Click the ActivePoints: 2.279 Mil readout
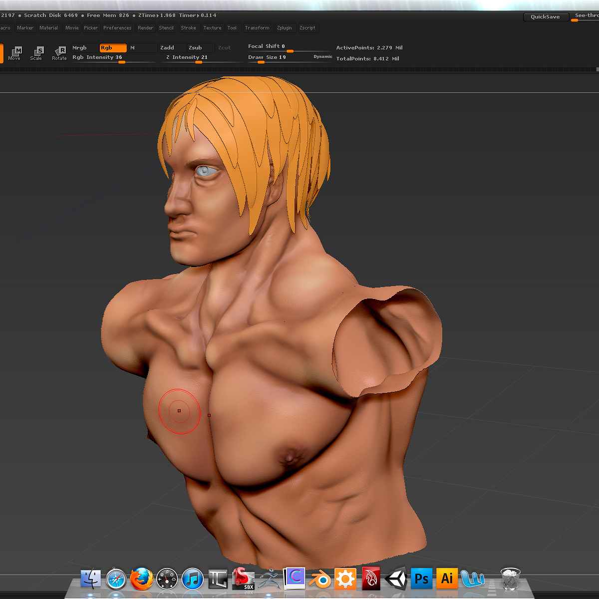The image size is (599, 599). (369, 48)
